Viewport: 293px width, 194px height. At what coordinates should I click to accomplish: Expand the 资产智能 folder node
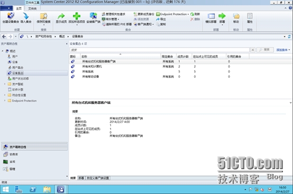5,84
